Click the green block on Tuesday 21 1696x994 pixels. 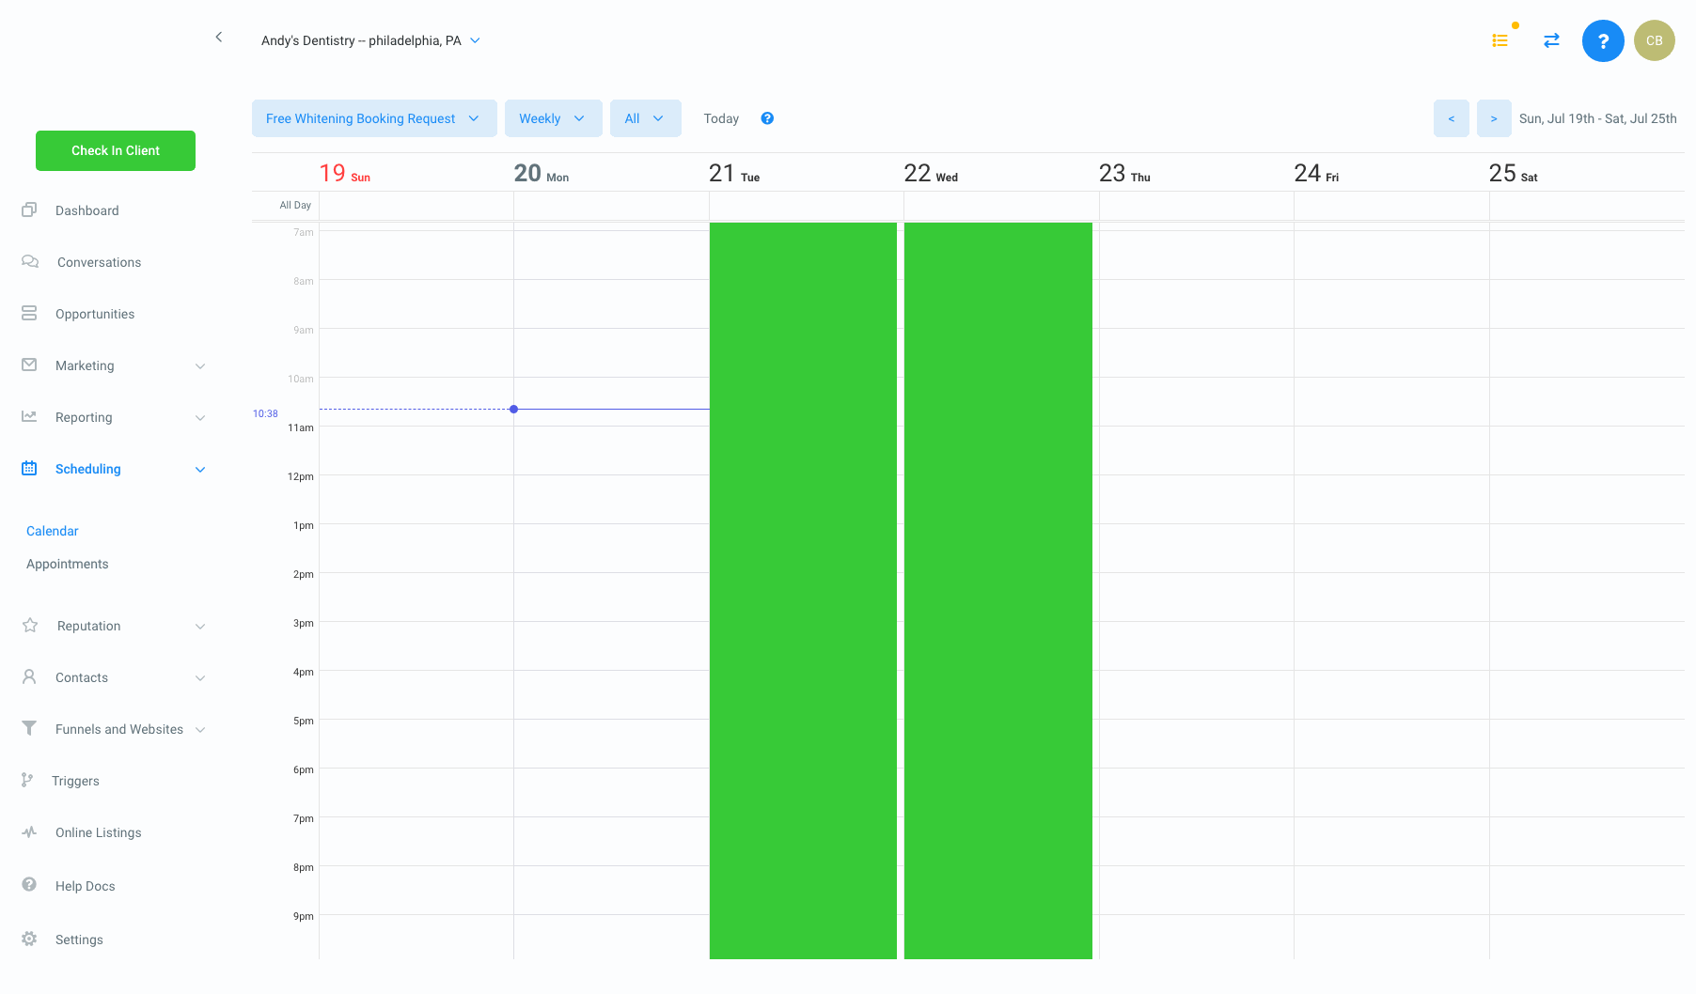point(803,590)
